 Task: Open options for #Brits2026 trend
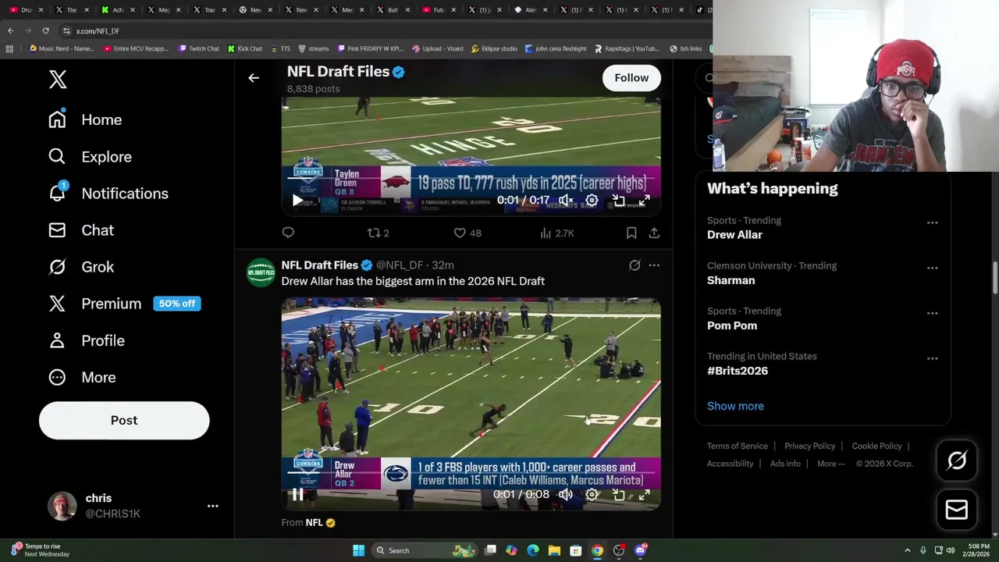click(x=932, y=358)
